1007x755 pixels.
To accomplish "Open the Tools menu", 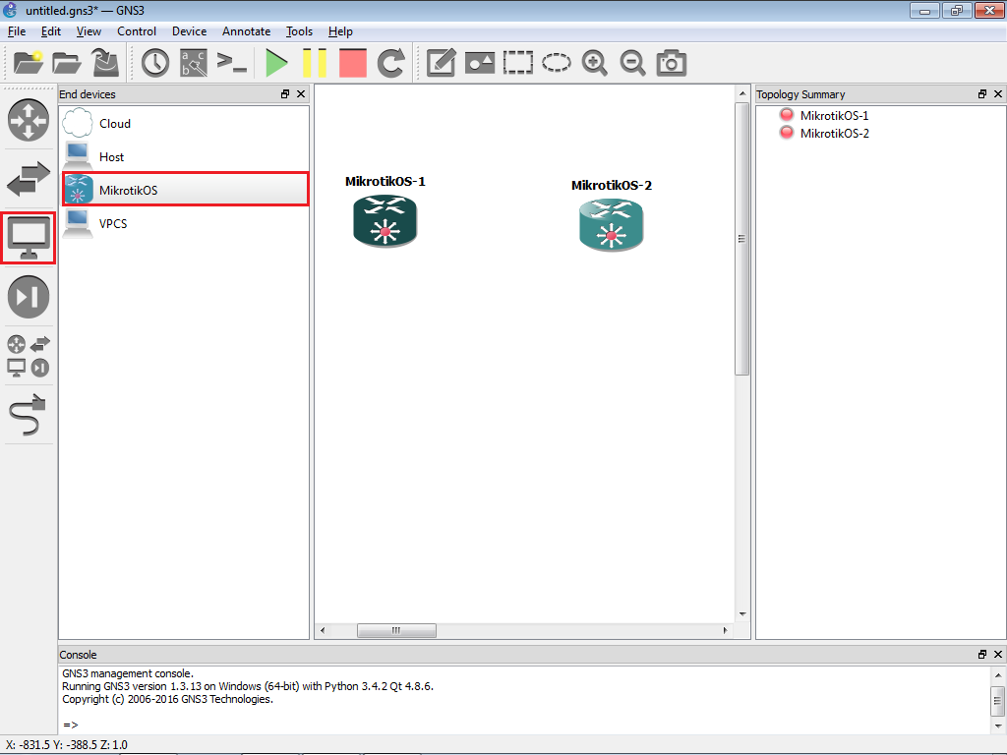I will tap(299, 31).
